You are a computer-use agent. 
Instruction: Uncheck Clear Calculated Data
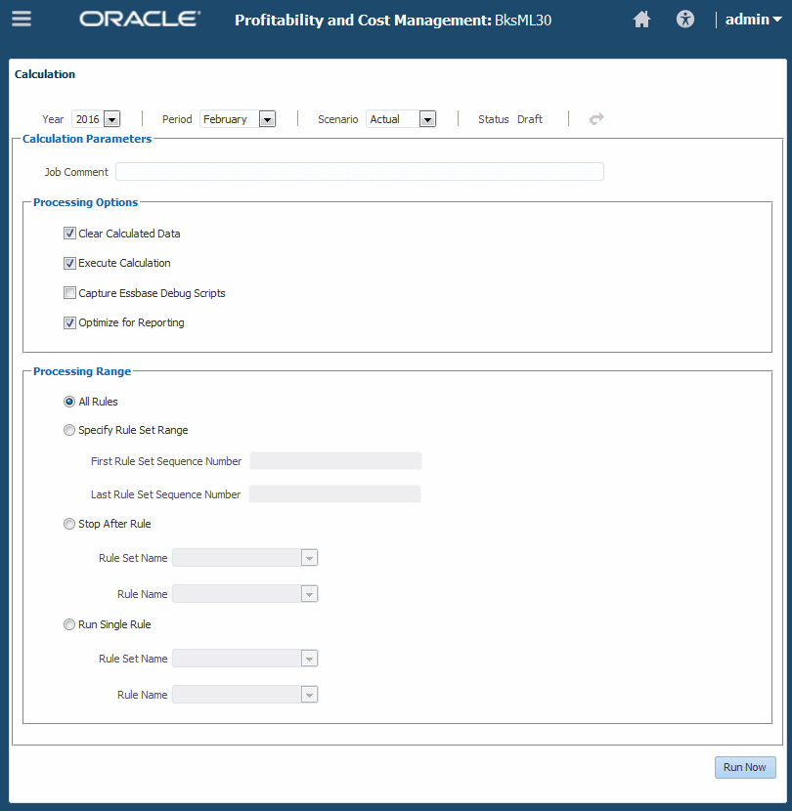(x=69, y=234)
